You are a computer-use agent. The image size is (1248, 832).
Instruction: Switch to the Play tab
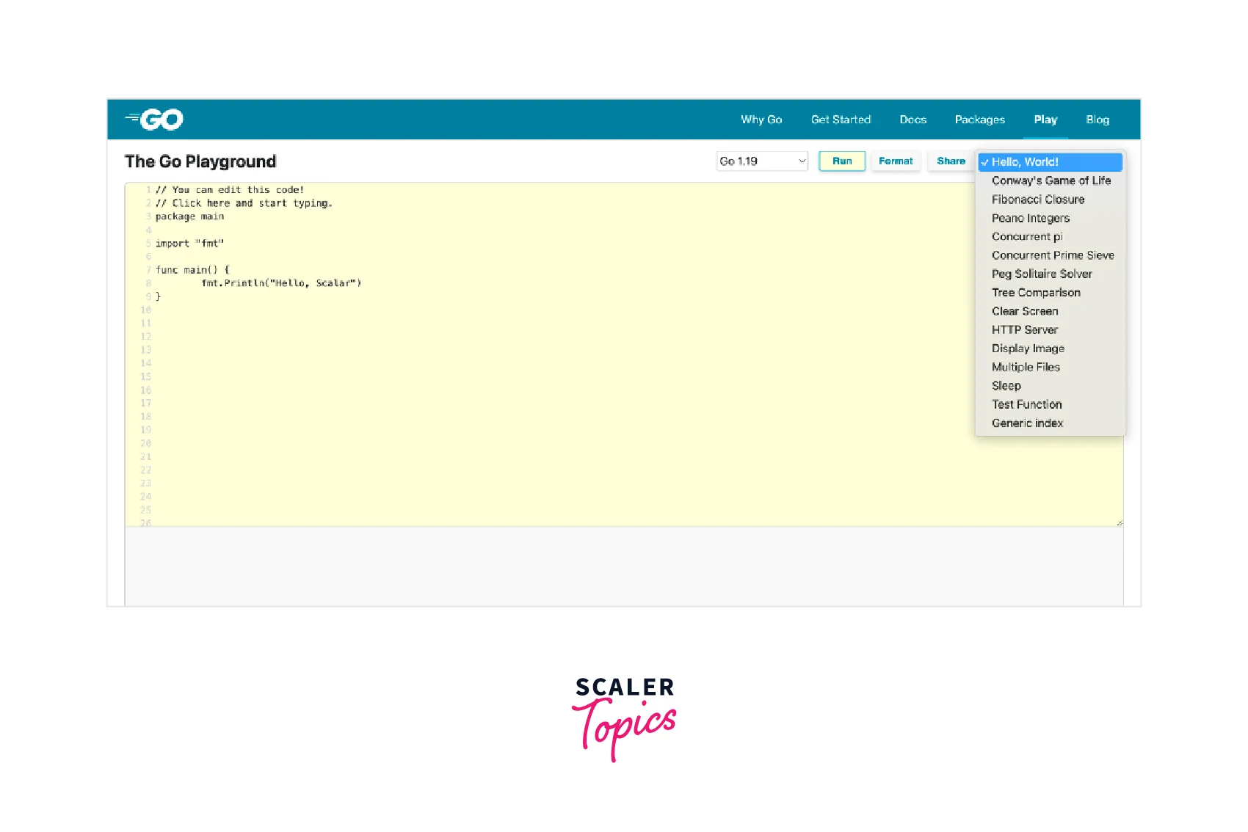click(x=1045, y=120)
